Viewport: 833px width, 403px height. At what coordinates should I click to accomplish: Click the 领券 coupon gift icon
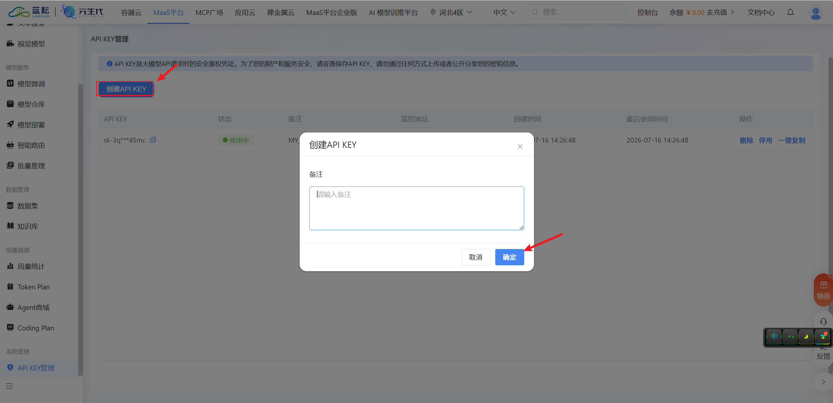824,290
